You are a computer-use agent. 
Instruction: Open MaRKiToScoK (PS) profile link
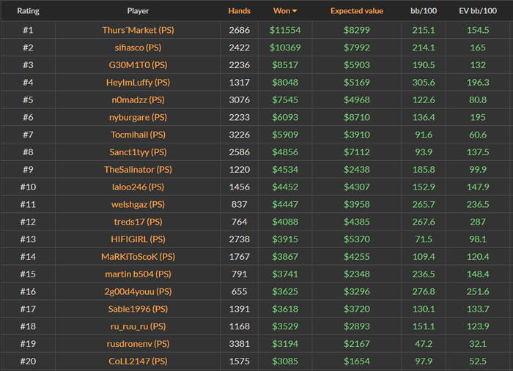[138, 257]
